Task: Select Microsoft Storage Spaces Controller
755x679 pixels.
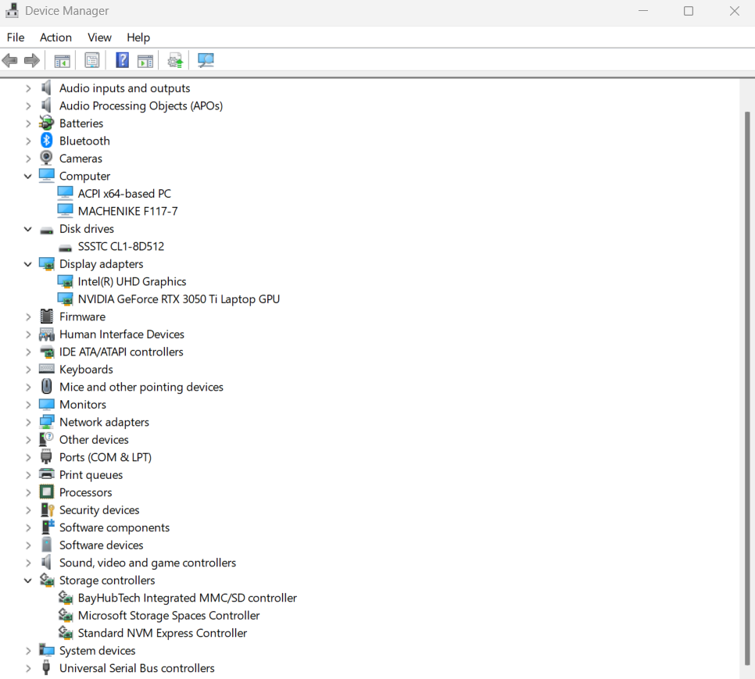Action: [169, 616]
